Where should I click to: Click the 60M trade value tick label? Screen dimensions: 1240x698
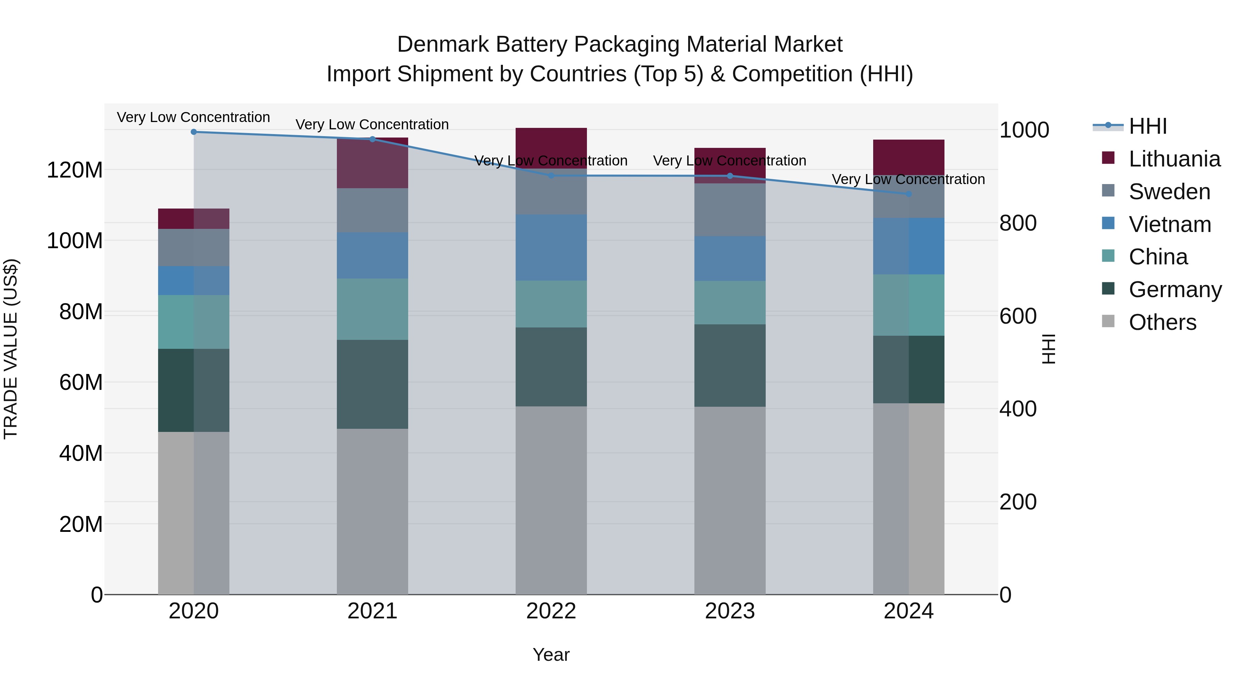(x=81, y=383)
